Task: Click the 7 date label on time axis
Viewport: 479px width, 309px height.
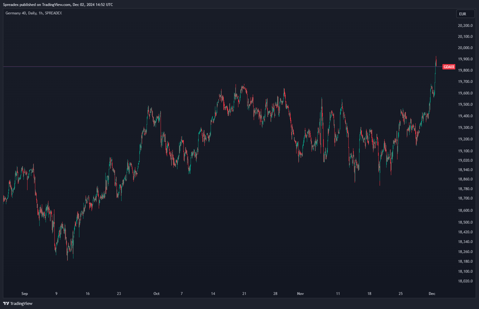Action: click(x=182, y=294)
